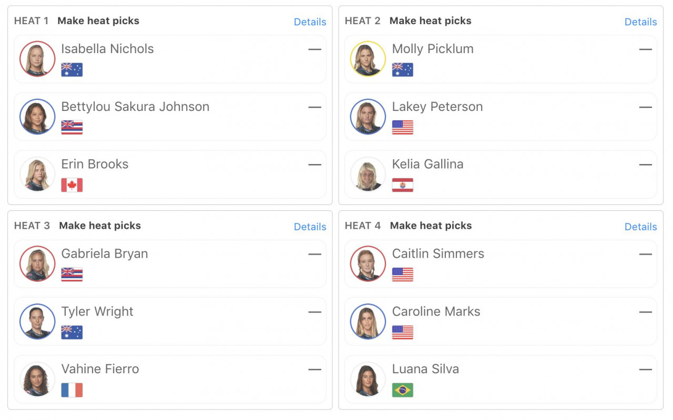The height and width of the screenshot is (420, 673).
Task: Click the US flag under Caroline Marks
Action: [403, 332]
